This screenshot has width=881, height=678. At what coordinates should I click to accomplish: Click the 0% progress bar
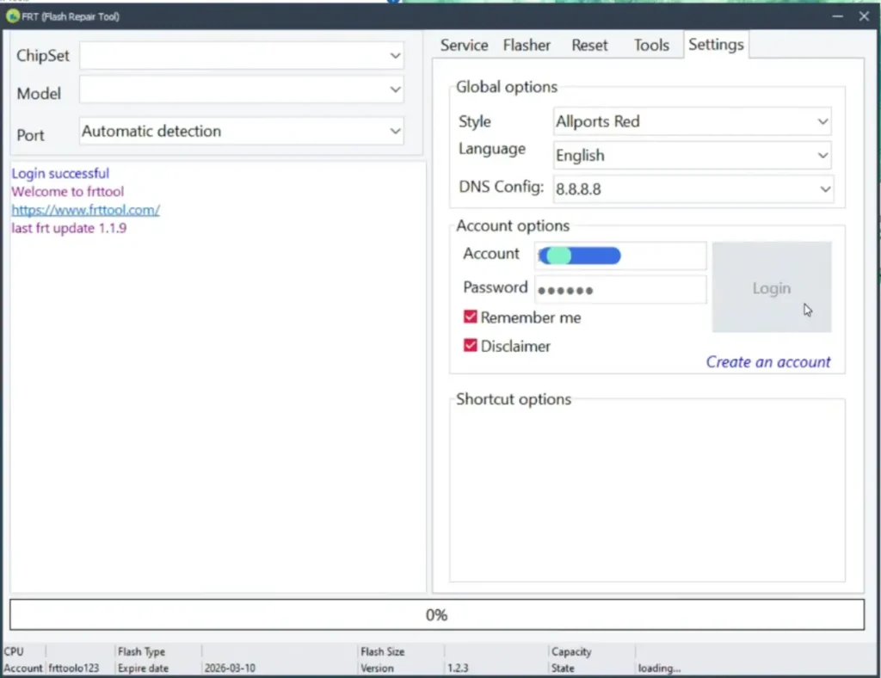point(436,614)
